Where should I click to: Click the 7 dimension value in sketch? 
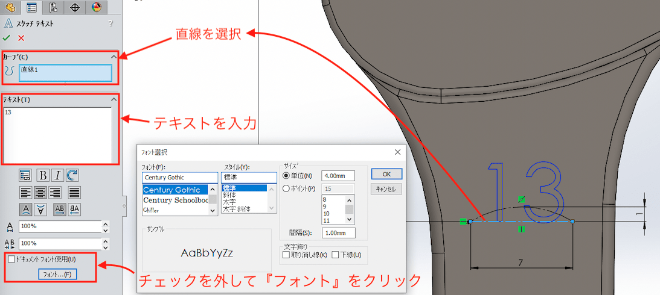[x=521, y=262]
